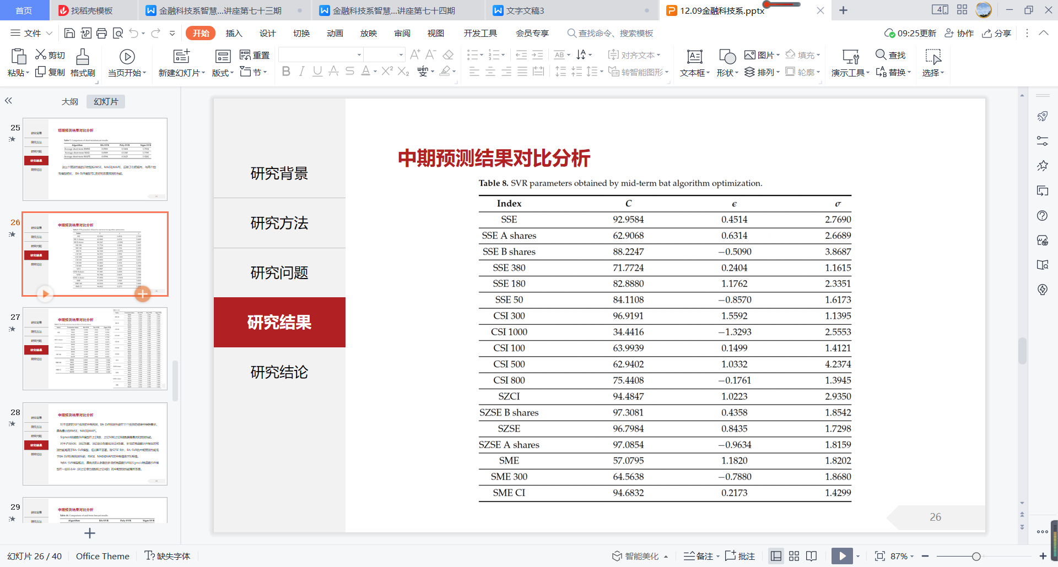Redo the last action

point(155,34)
